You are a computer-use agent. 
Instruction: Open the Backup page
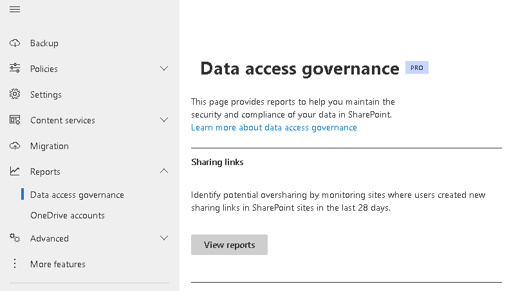pos(44,43)
